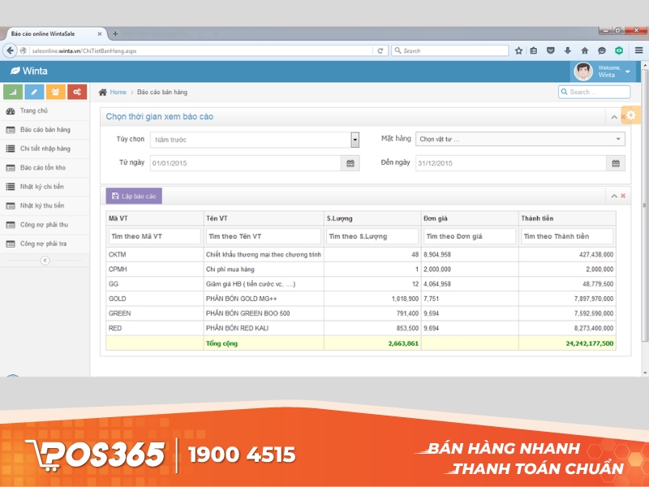Show bookmarks list icon in toolbar
The height and width of the screenshot is (487, 649).
pos(534,50)
